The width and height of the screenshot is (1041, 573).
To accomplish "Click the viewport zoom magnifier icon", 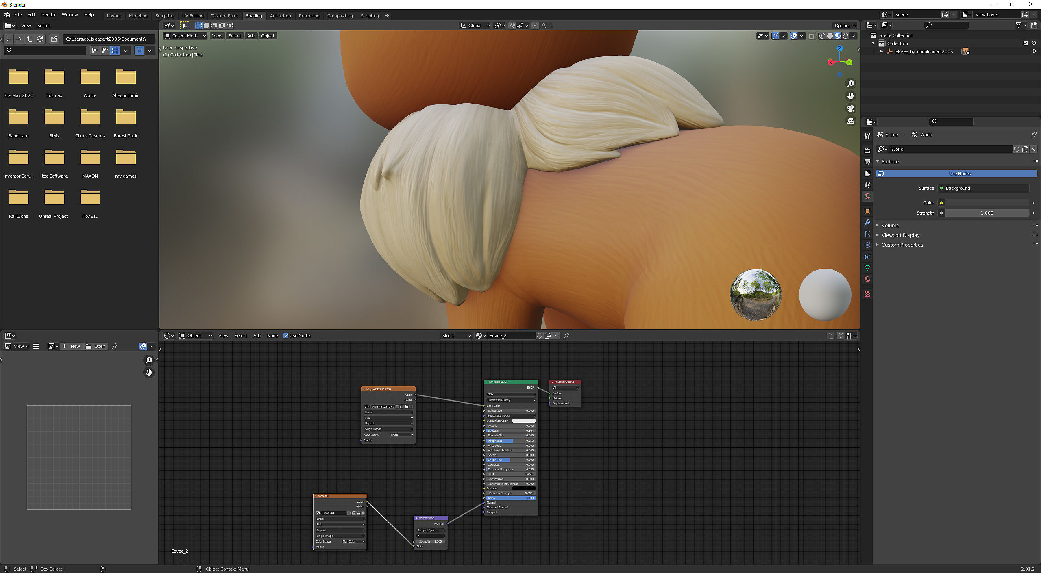I will coord(850,84).
